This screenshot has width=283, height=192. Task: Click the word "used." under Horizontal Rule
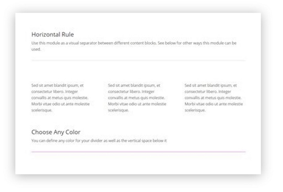click(36, 49)
